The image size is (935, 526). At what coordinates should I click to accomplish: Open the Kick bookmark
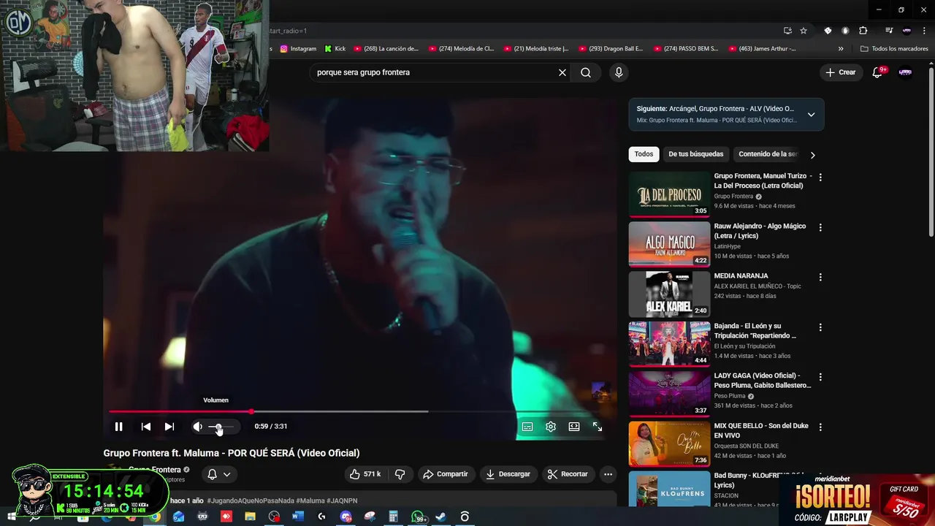click(x=335, y=49)
